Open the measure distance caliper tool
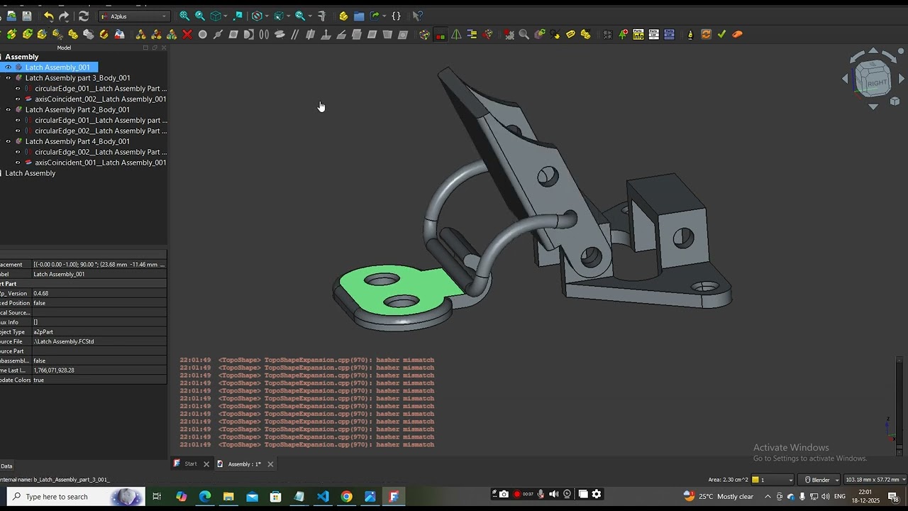Viewport: 908px width, 511px height. [x=322, y=16]
